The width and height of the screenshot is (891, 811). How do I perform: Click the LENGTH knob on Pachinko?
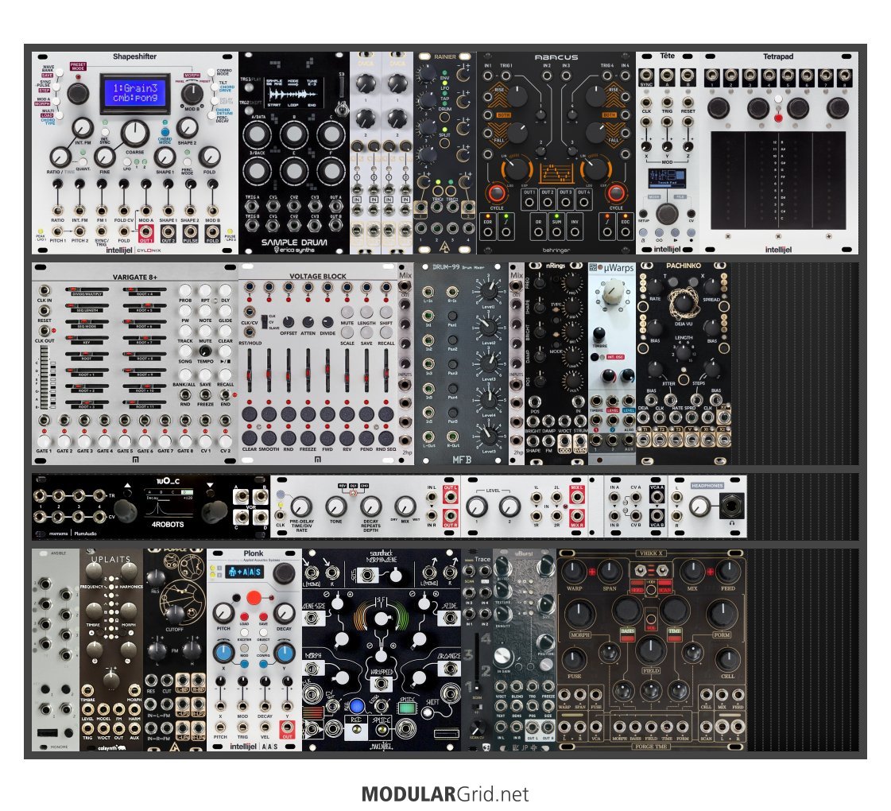pos(684,353)
